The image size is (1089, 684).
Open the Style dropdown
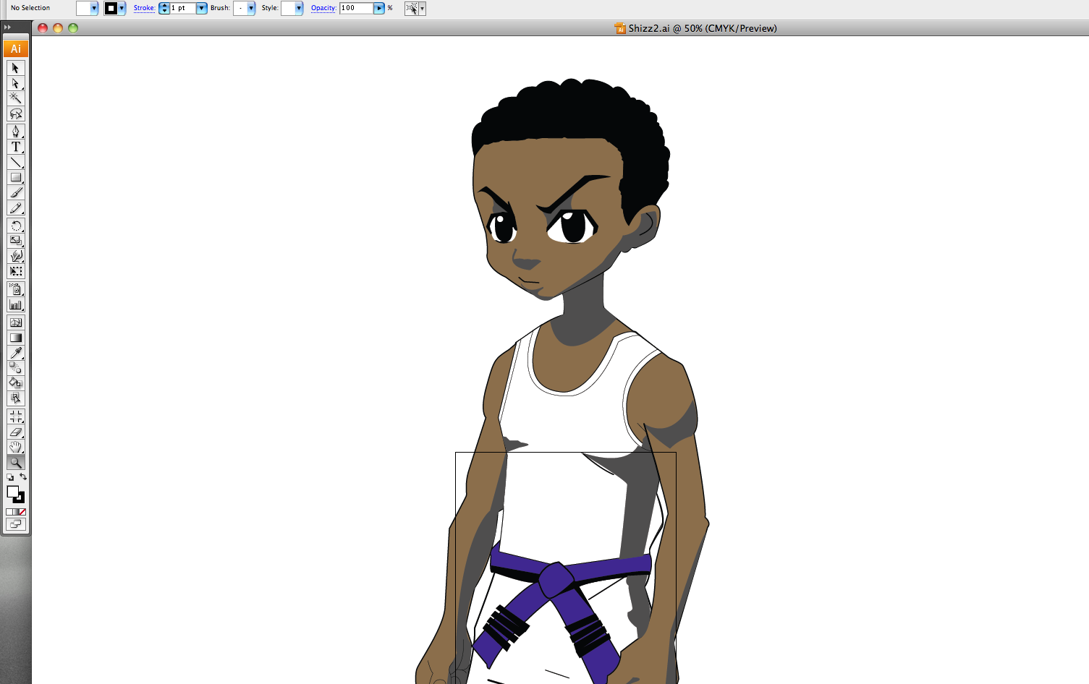297,8
